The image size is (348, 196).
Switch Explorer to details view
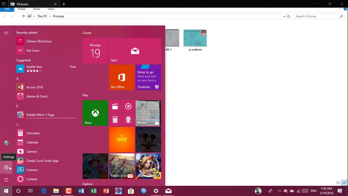(339, 183)
